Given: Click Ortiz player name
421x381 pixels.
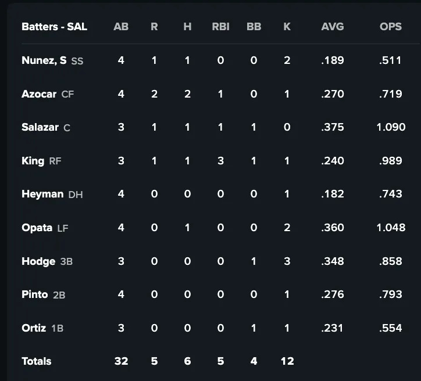Looking at the screenshot, I should pos(34,328).
